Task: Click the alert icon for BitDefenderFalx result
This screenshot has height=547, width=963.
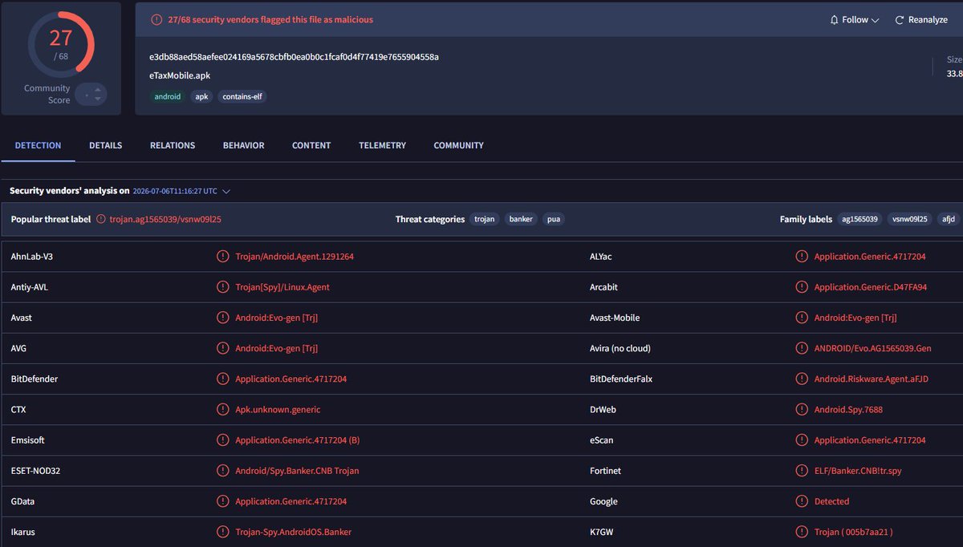Action: (x=801, y=379)
